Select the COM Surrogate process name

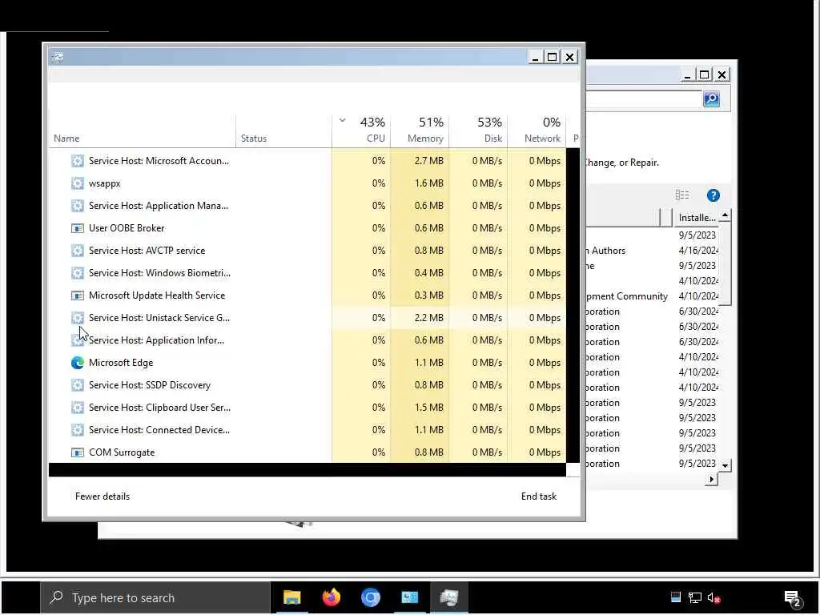click(122, 453)
